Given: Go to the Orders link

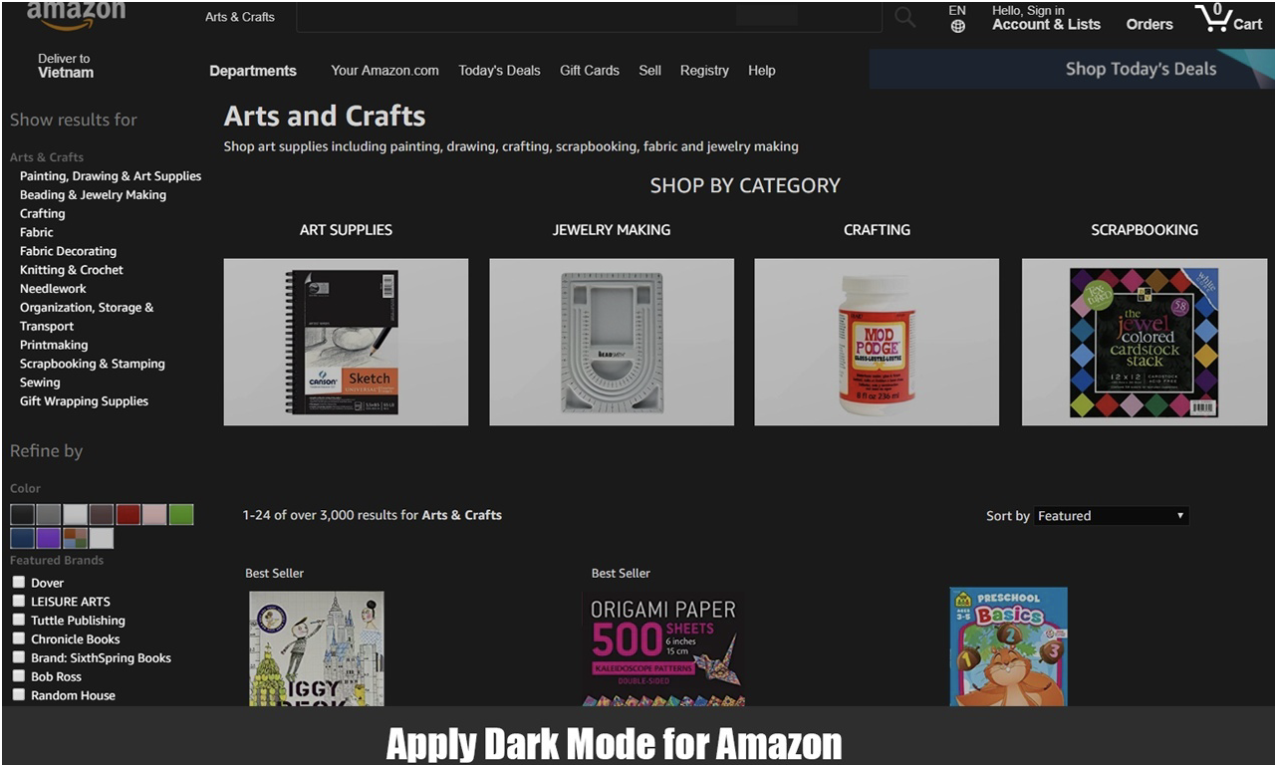Looking at the screenshot, I should (x=1149, y=24).
